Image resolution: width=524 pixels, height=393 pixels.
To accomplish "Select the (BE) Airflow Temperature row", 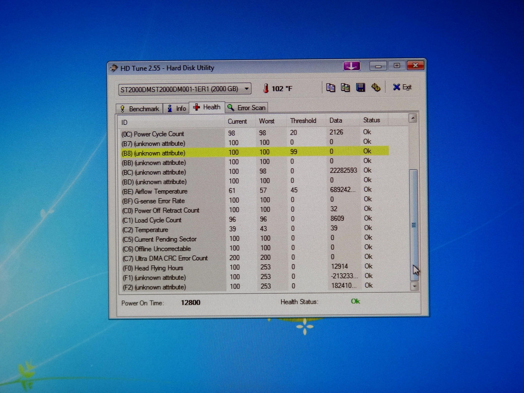I will [254, 191].
